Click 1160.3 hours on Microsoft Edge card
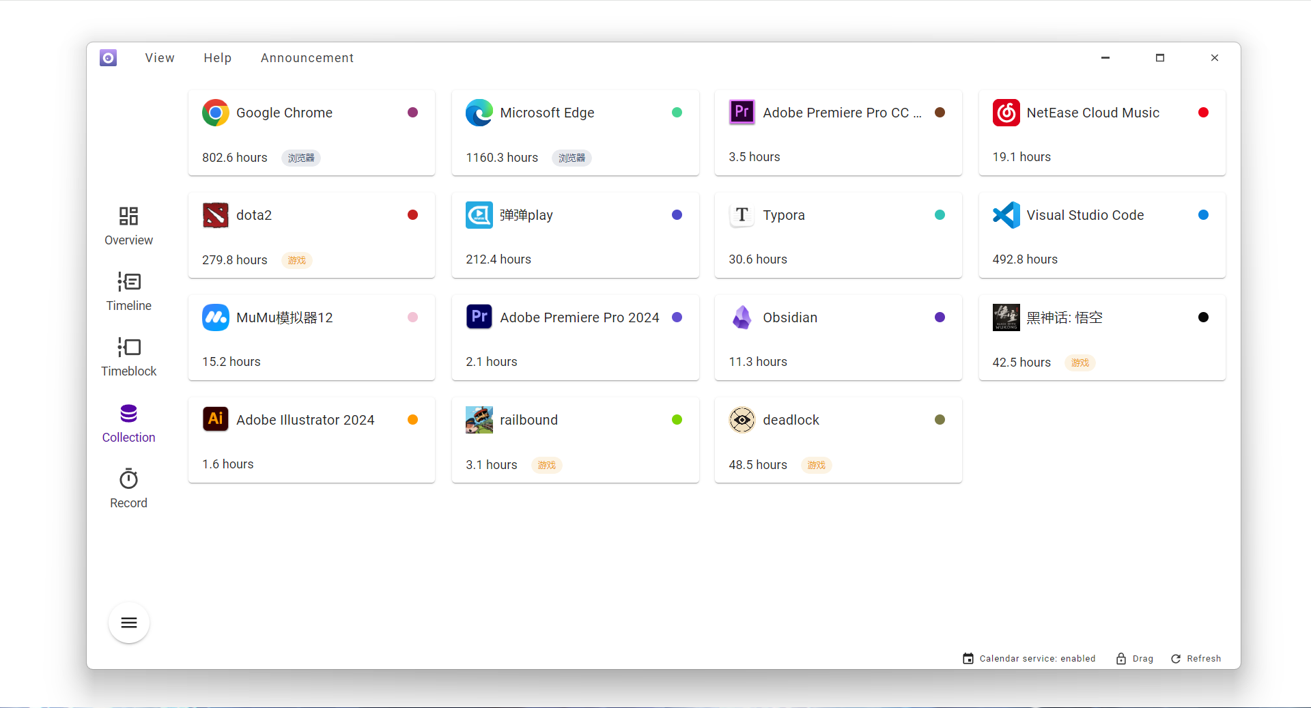This screenshot has height=708, width=1311. pos(502,158)
